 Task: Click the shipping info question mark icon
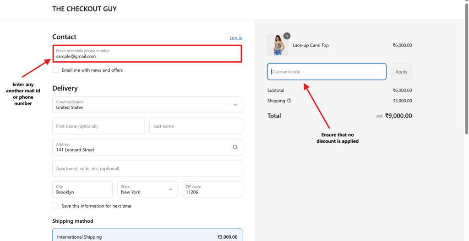289,101
